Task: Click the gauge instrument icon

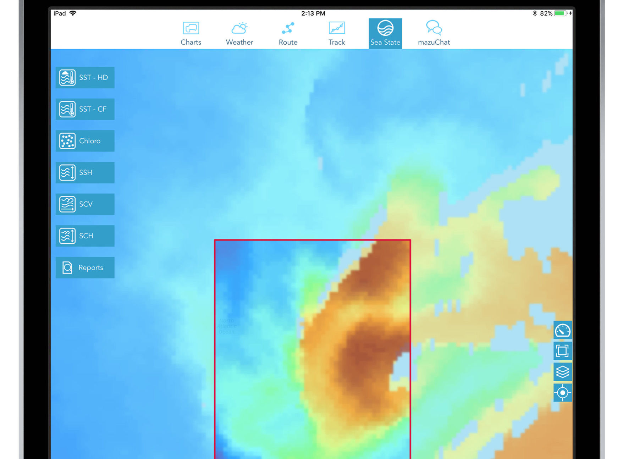Action: [x=562, y=331]
